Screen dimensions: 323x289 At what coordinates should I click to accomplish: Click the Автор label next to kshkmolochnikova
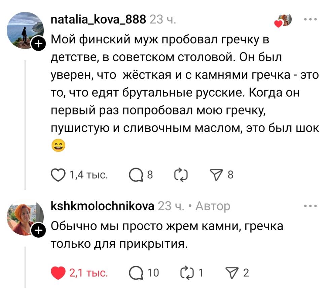click(214, 206)
